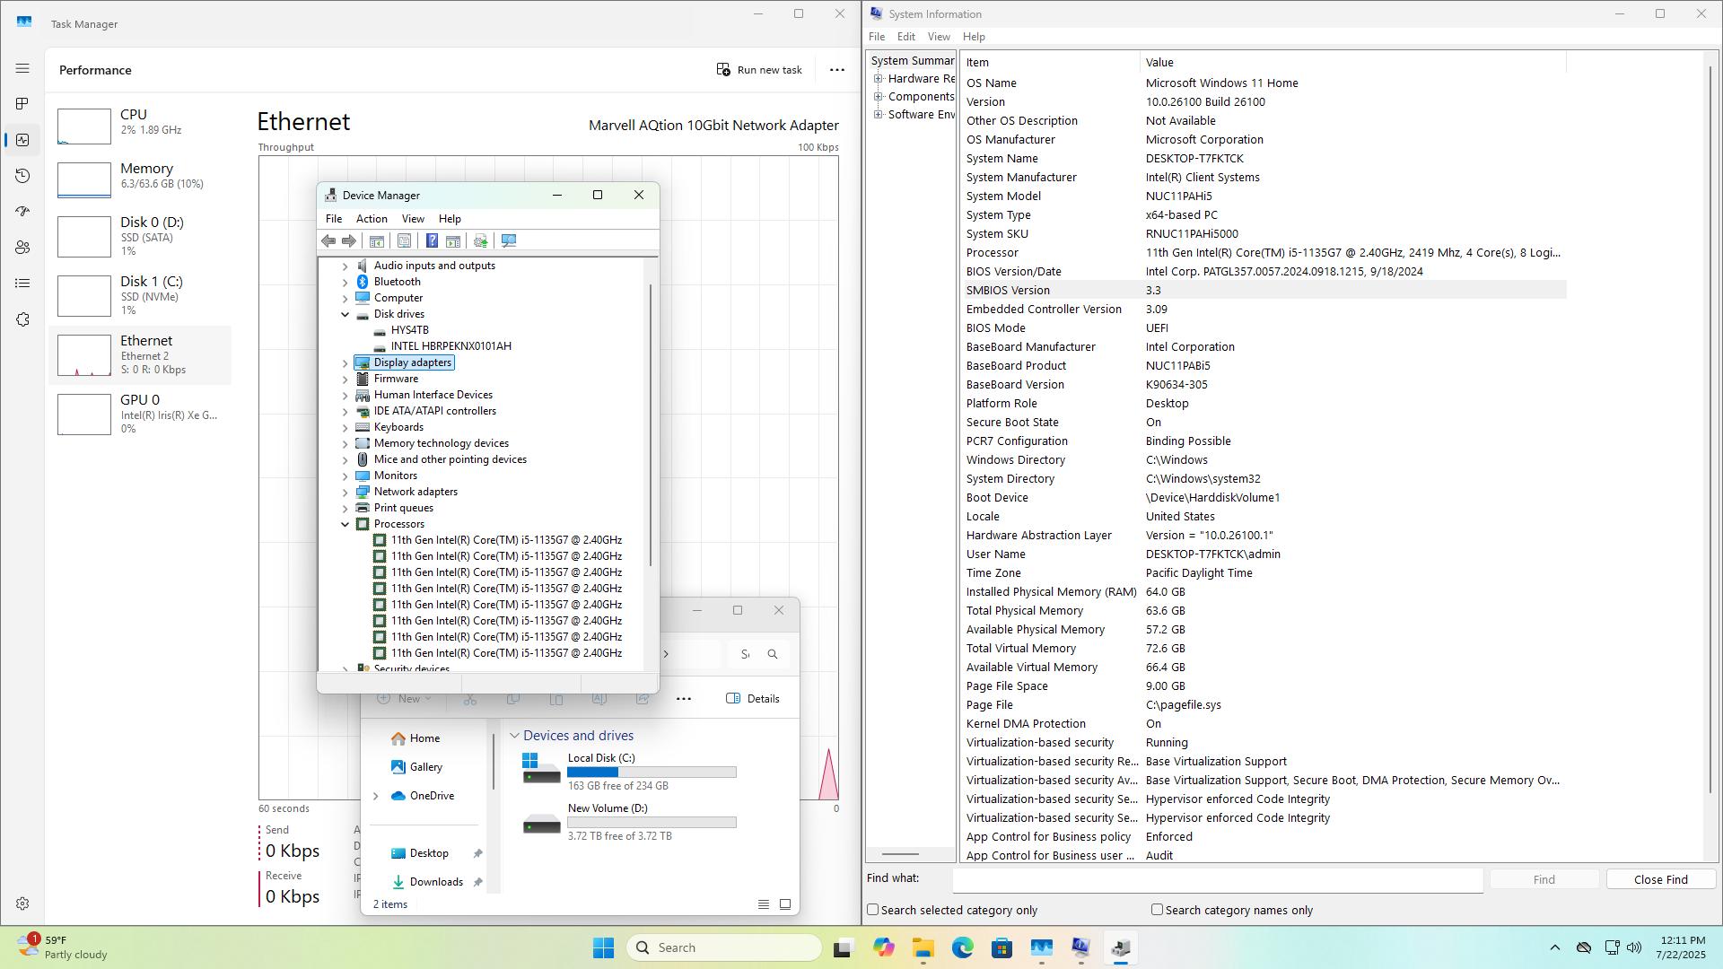Open File menu in Device Manager
The width and height of the screenshot is (1723, 969).
point(333,219)
